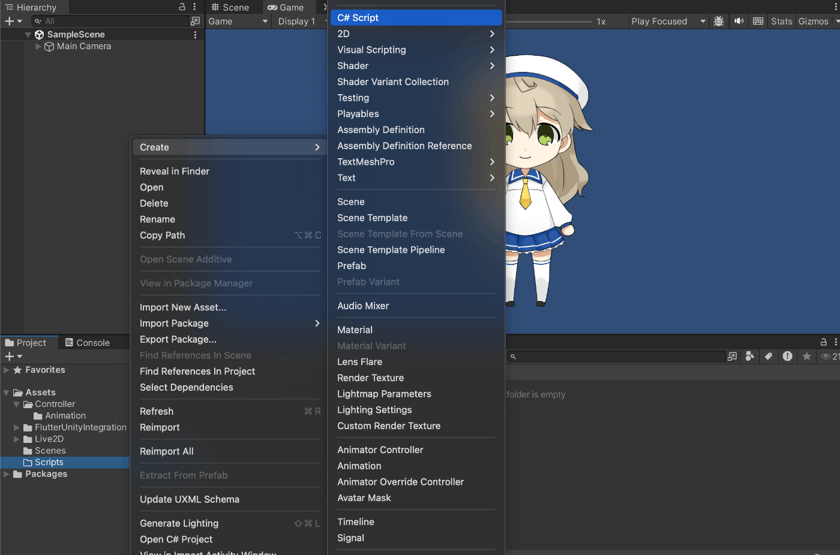Expand the Packages folder arrow
The height and width of the screenshot is (555, 840).
(x=7, y=474)
